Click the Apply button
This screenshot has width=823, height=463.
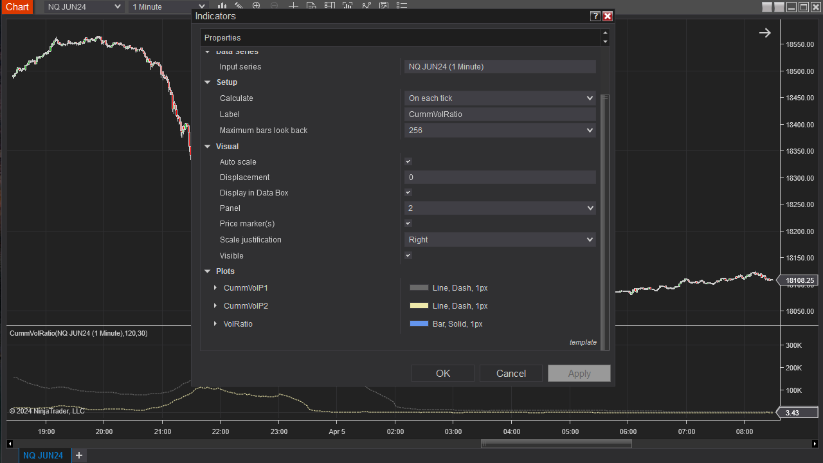[579, 374]
